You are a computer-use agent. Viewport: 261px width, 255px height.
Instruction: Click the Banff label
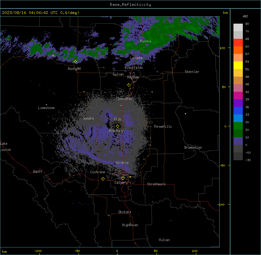[38, 172]
